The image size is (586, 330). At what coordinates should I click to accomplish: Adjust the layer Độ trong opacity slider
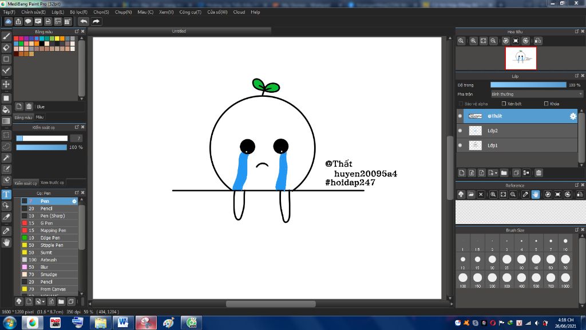pyautogui.click(x=528, y=85)
